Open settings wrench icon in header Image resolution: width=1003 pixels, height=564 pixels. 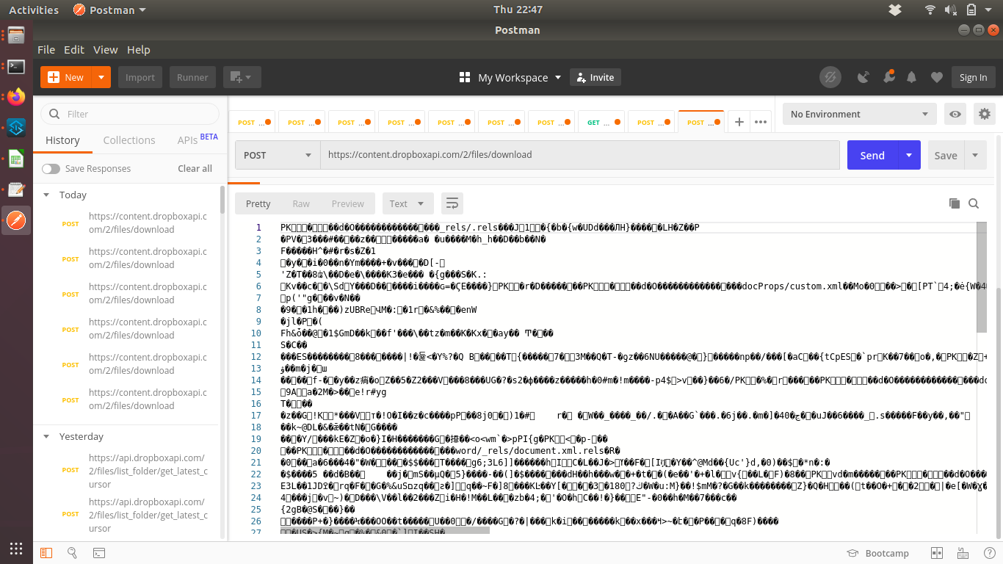888,77
